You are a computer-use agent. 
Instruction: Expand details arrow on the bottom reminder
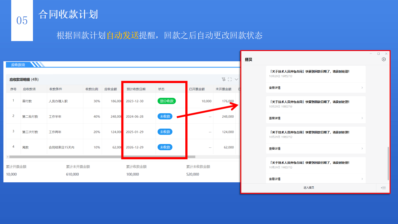[x=362, y=179]
